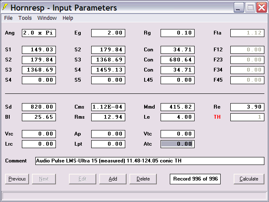Select the left-column S4 field with 0.00

tap(39, 80)
